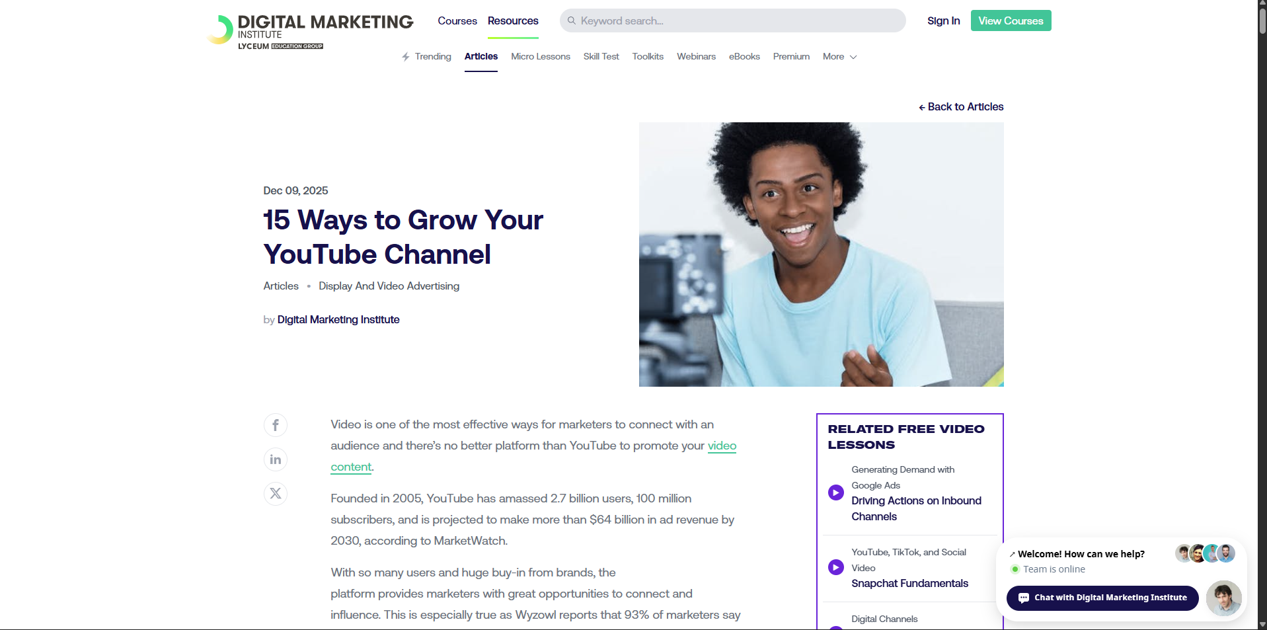Expand the More dropdown menu
This screenshot has height=630, width=1267.
(x=839, y=57)
